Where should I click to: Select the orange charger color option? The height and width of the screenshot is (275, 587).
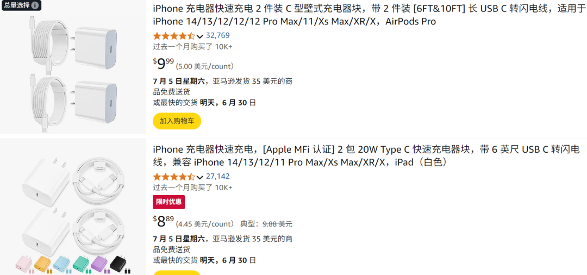[42, 265]
